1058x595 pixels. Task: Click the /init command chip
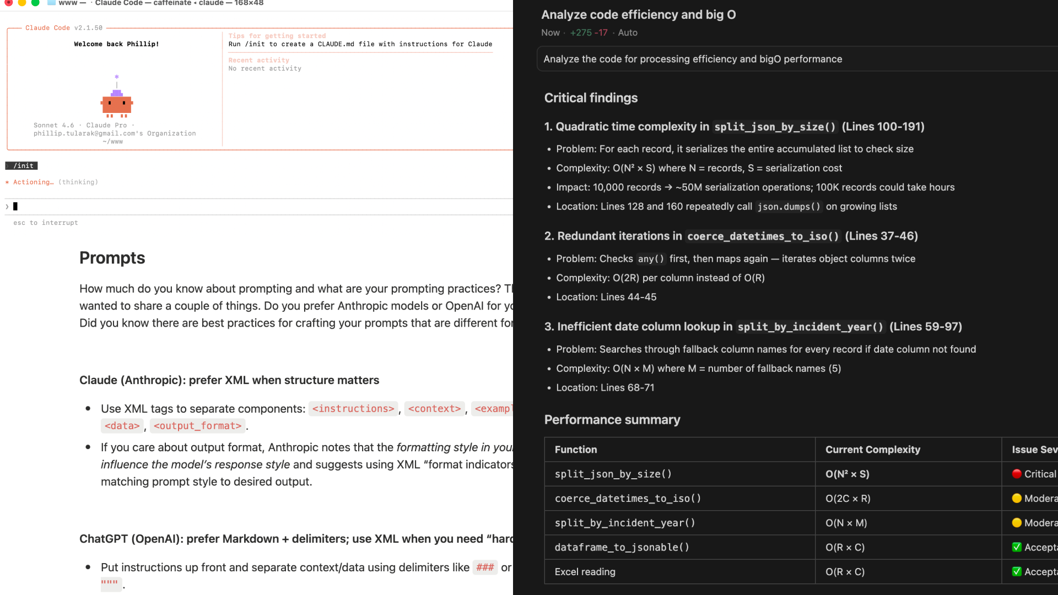pyautogui.click(x=22, y=166)
